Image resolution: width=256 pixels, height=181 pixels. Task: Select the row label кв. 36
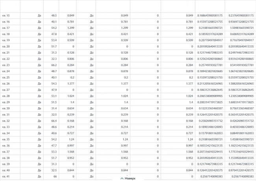6,146
